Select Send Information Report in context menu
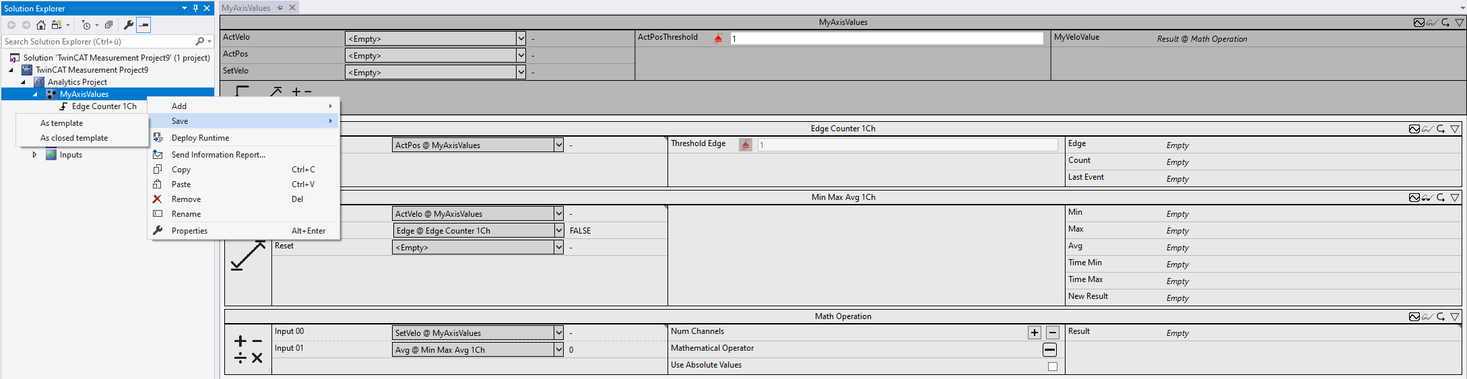The image size is (1467, 379). (x=244, y=155)
